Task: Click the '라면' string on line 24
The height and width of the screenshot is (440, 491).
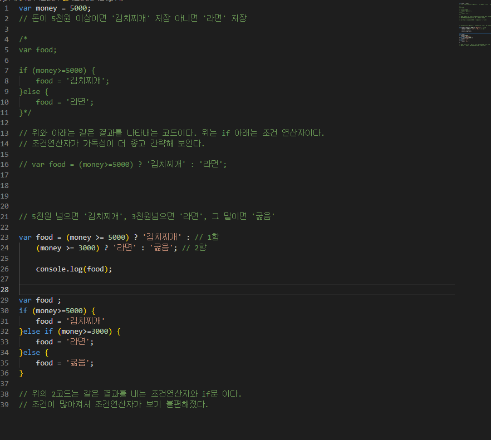Action: coord(124,248)
